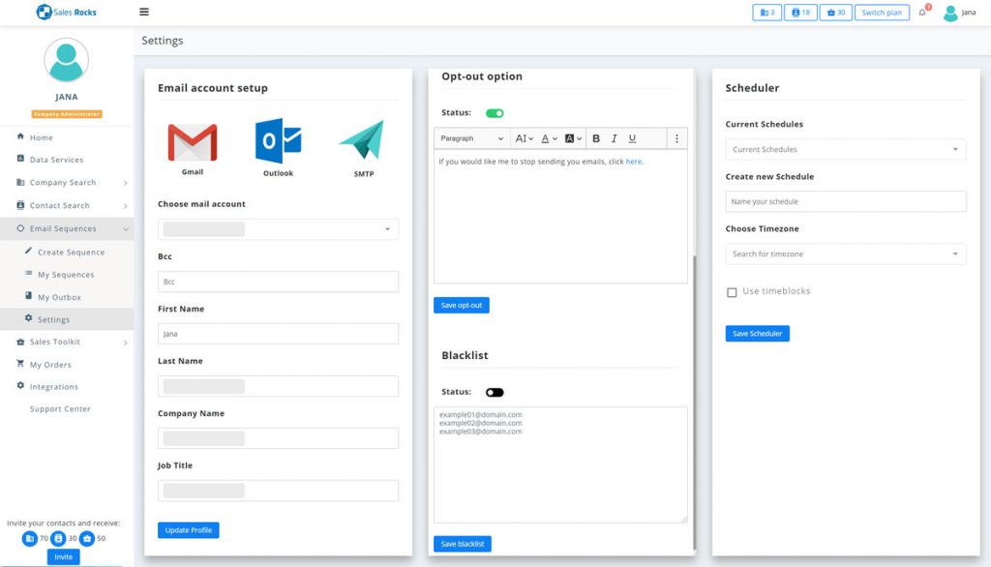Open the notification bell
Screen dimensions: 991x567
pos(922,13)
